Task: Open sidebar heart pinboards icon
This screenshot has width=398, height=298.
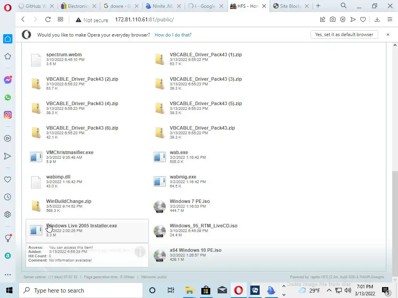Action: (x=8, y=179)
